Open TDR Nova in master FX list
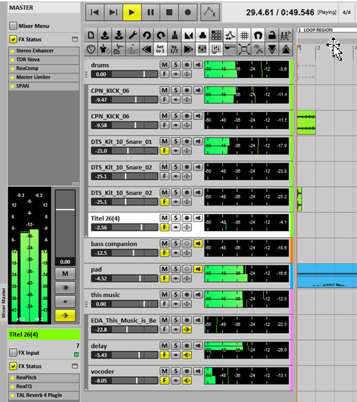Viewport: 357px width, 402px height. (x=44, y=59)
